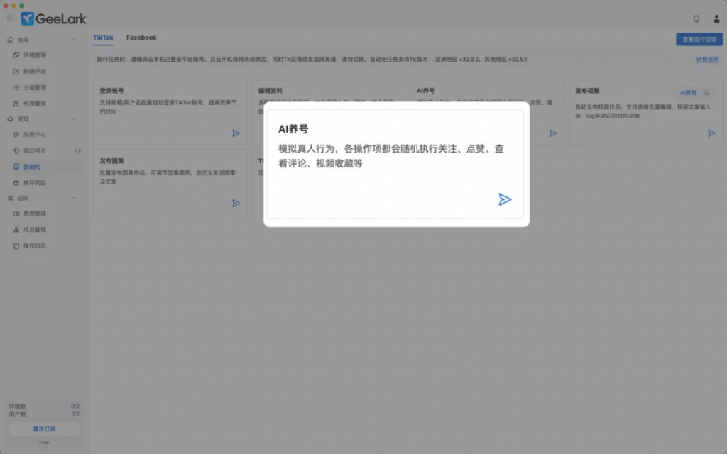Select the TikTok tab
Image resolution: width=727 pixels, height=454 pixels.
click(x=103, y=38)
